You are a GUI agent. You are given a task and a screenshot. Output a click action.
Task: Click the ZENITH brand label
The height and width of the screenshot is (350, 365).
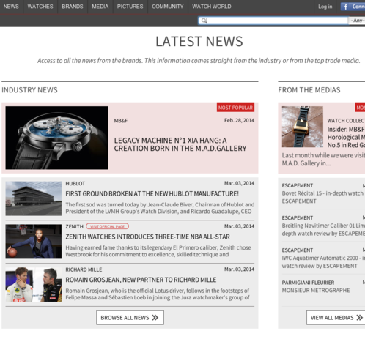[74, 226]
